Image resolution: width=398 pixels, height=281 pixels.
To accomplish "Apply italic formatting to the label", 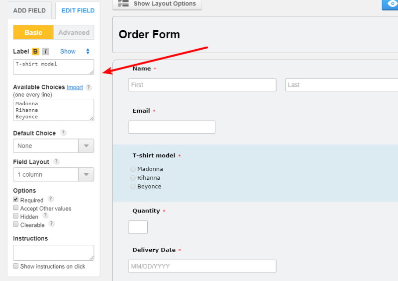I will (x=45, y=52).
